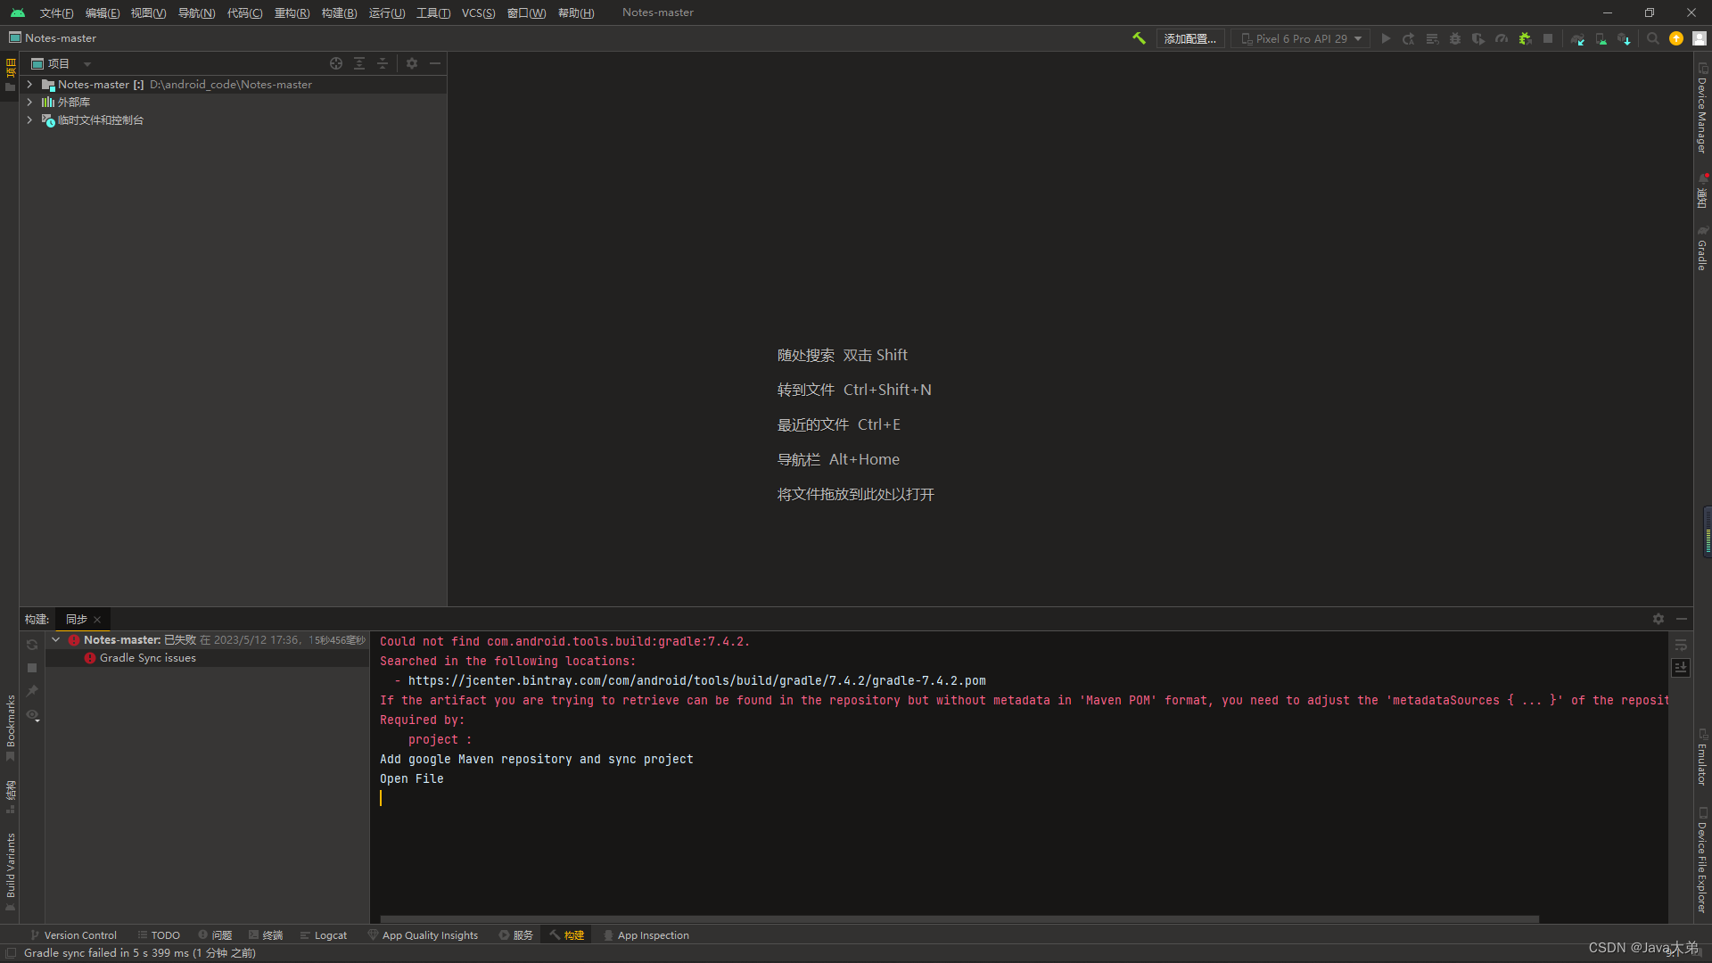Open the TODO tool window
This screenshot has height=963, width=1712.
pos(159,935)
